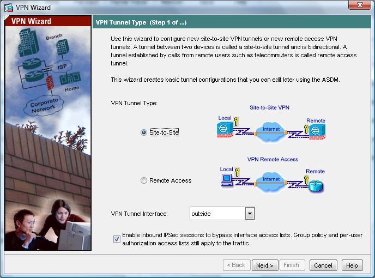This screenshot has height=278, width=375.
Task: Click the key icon beside Remote in Site-to-Site diagram
Action: point(306,129)
